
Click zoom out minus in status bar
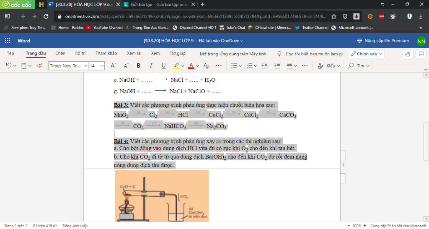pos(349,226)
